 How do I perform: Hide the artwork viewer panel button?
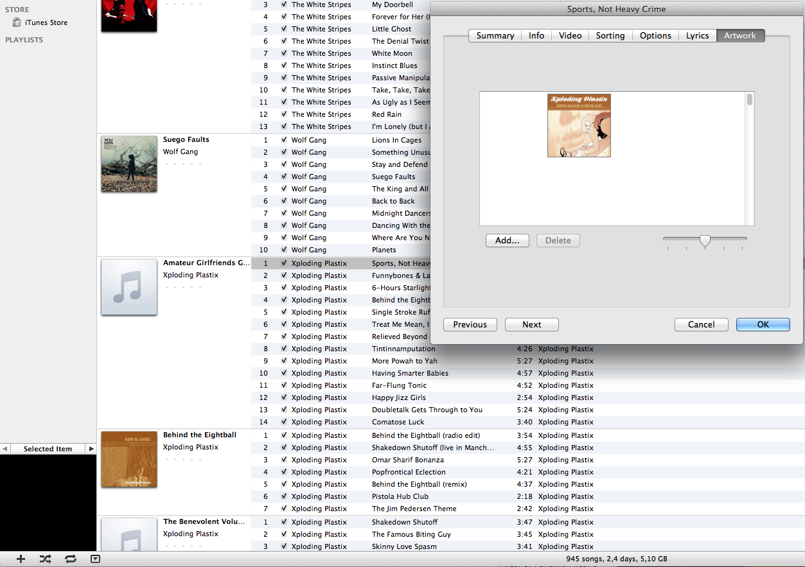[95, 559]
